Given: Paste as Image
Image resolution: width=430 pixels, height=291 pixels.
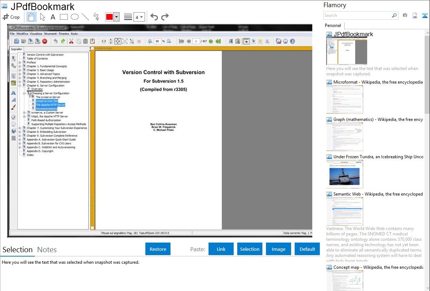Looking at the screenshot, I should [278, 249].
